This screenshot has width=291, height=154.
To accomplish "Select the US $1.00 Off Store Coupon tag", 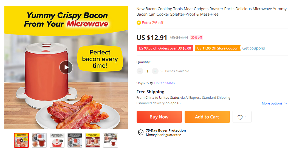I will [x=217, y=48].
